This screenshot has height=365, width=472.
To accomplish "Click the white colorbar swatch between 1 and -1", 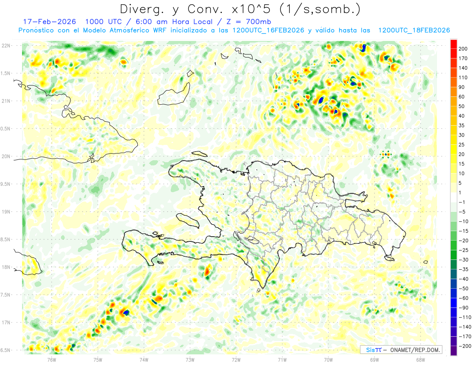I will pos(454,198).
